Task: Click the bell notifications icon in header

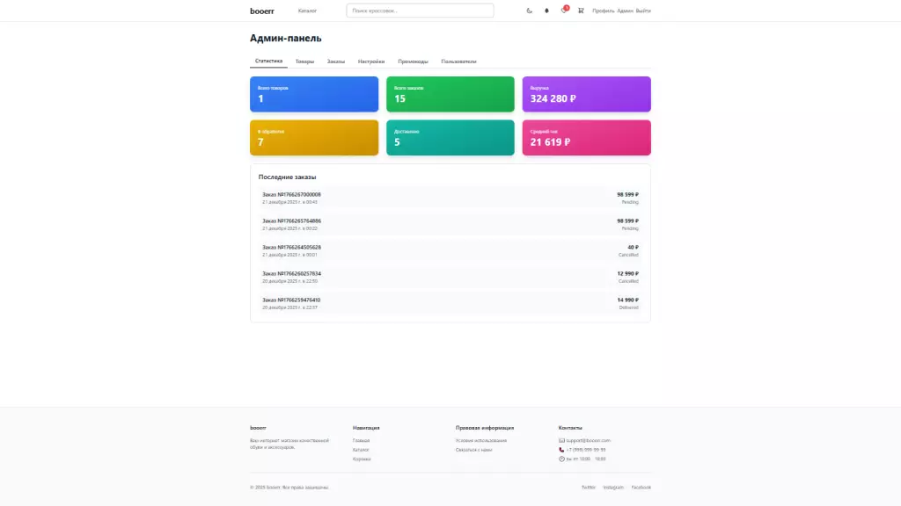Action: (546, 11)
